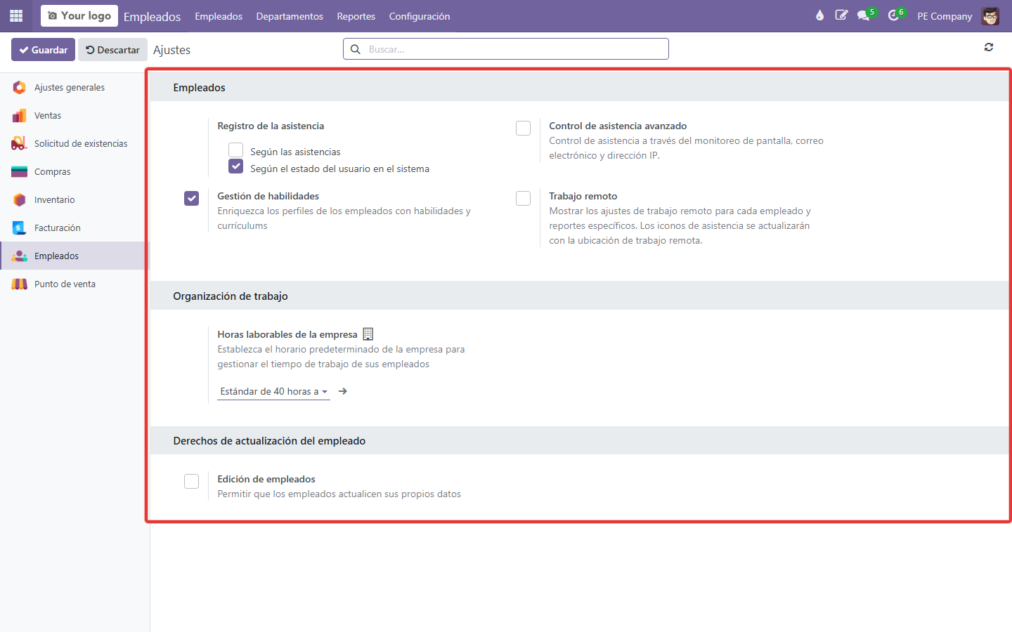
Task: Click the water drop icon in top bar
Action: coord(819,15)
